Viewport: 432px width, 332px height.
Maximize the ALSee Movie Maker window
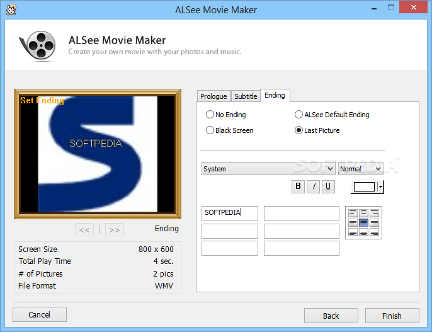pos(390,8)
